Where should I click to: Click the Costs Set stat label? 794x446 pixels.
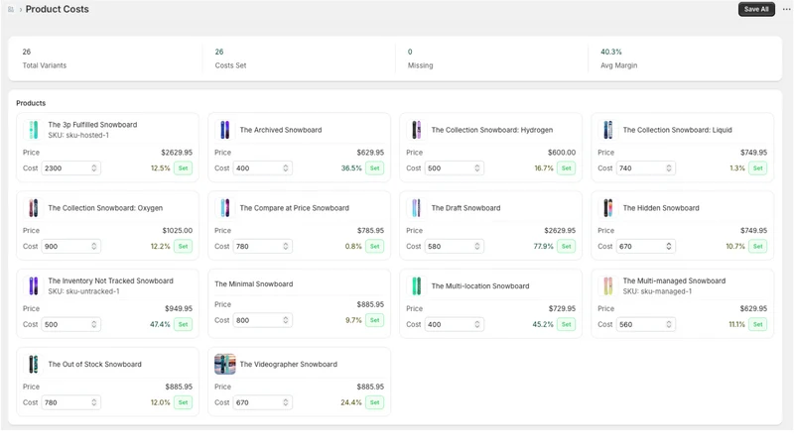click(x=230, y=65)
